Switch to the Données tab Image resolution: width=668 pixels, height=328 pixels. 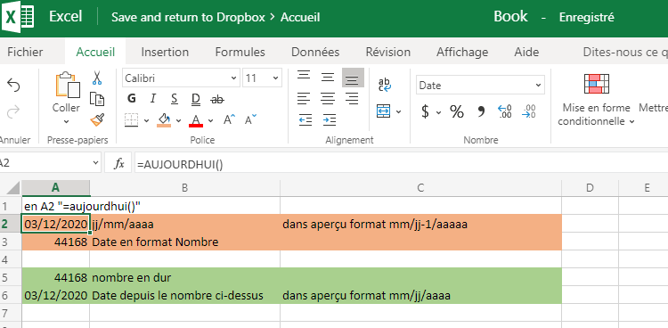coord(315,52)
